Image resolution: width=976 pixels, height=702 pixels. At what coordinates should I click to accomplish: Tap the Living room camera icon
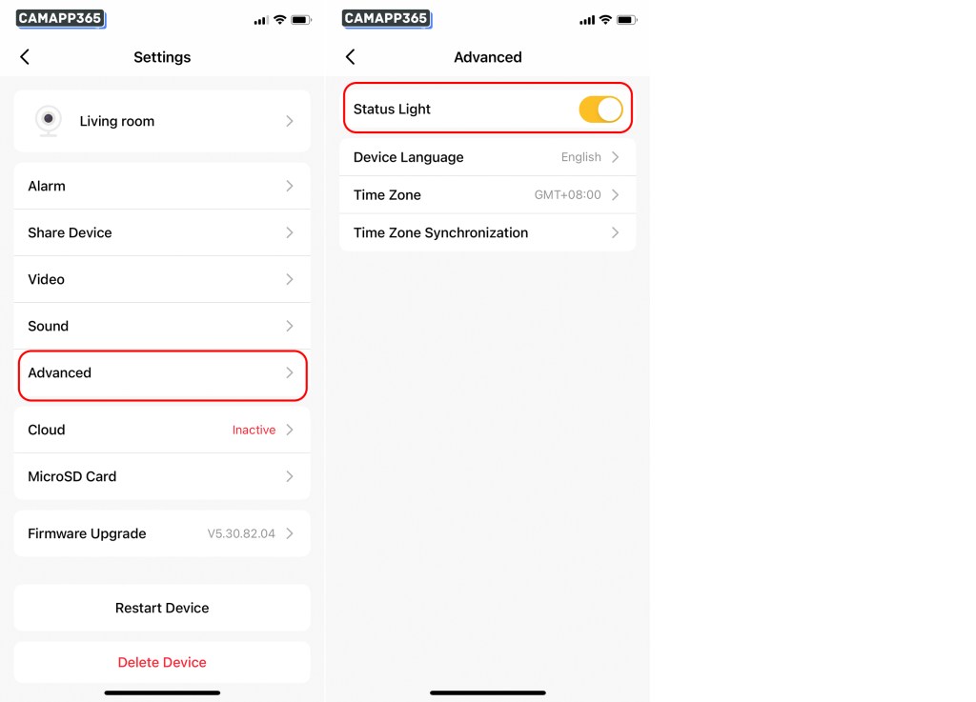pyautogui.click(x=49, y=121)
